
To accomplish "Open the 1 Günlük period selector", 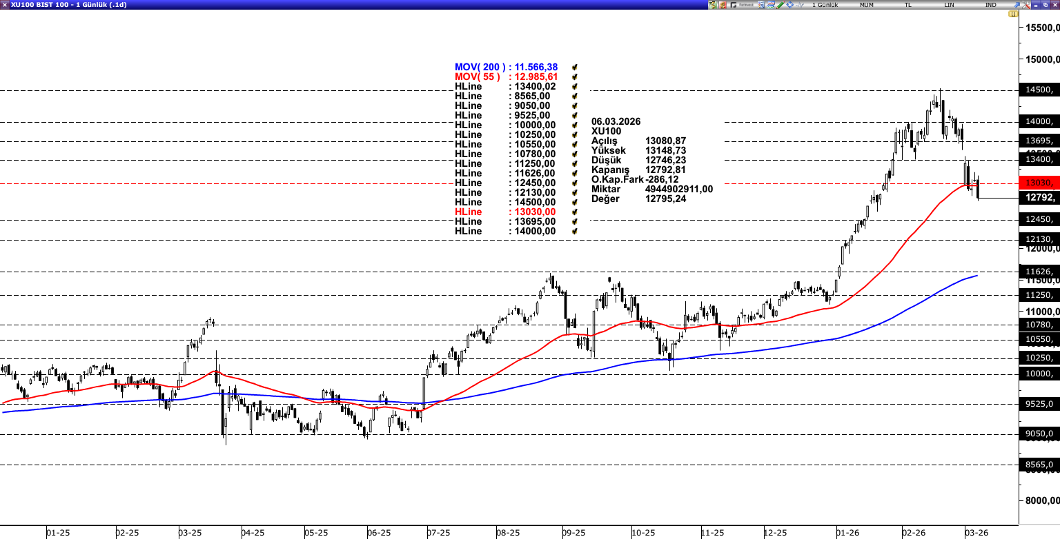I will (826, 4).
